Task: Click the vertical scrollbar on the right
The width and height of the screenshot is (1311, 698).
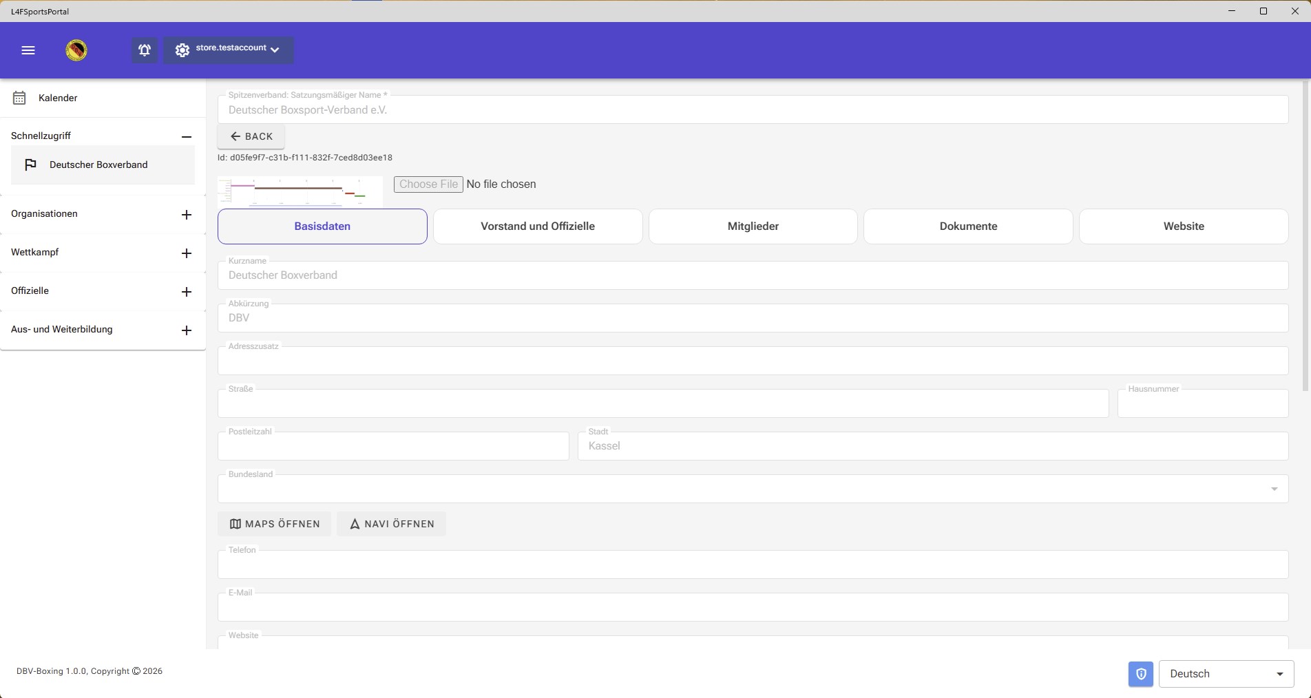Action: (x=1305, y=236)
